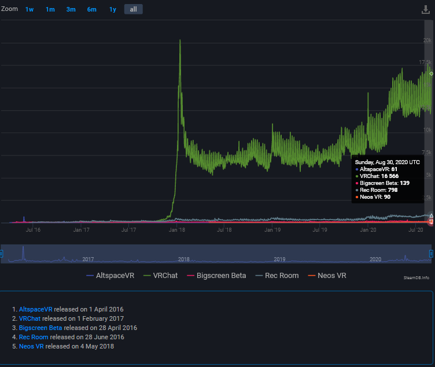Click the 20k y-axis label
The height and width of the screenshot is (367, 435).
427,40
